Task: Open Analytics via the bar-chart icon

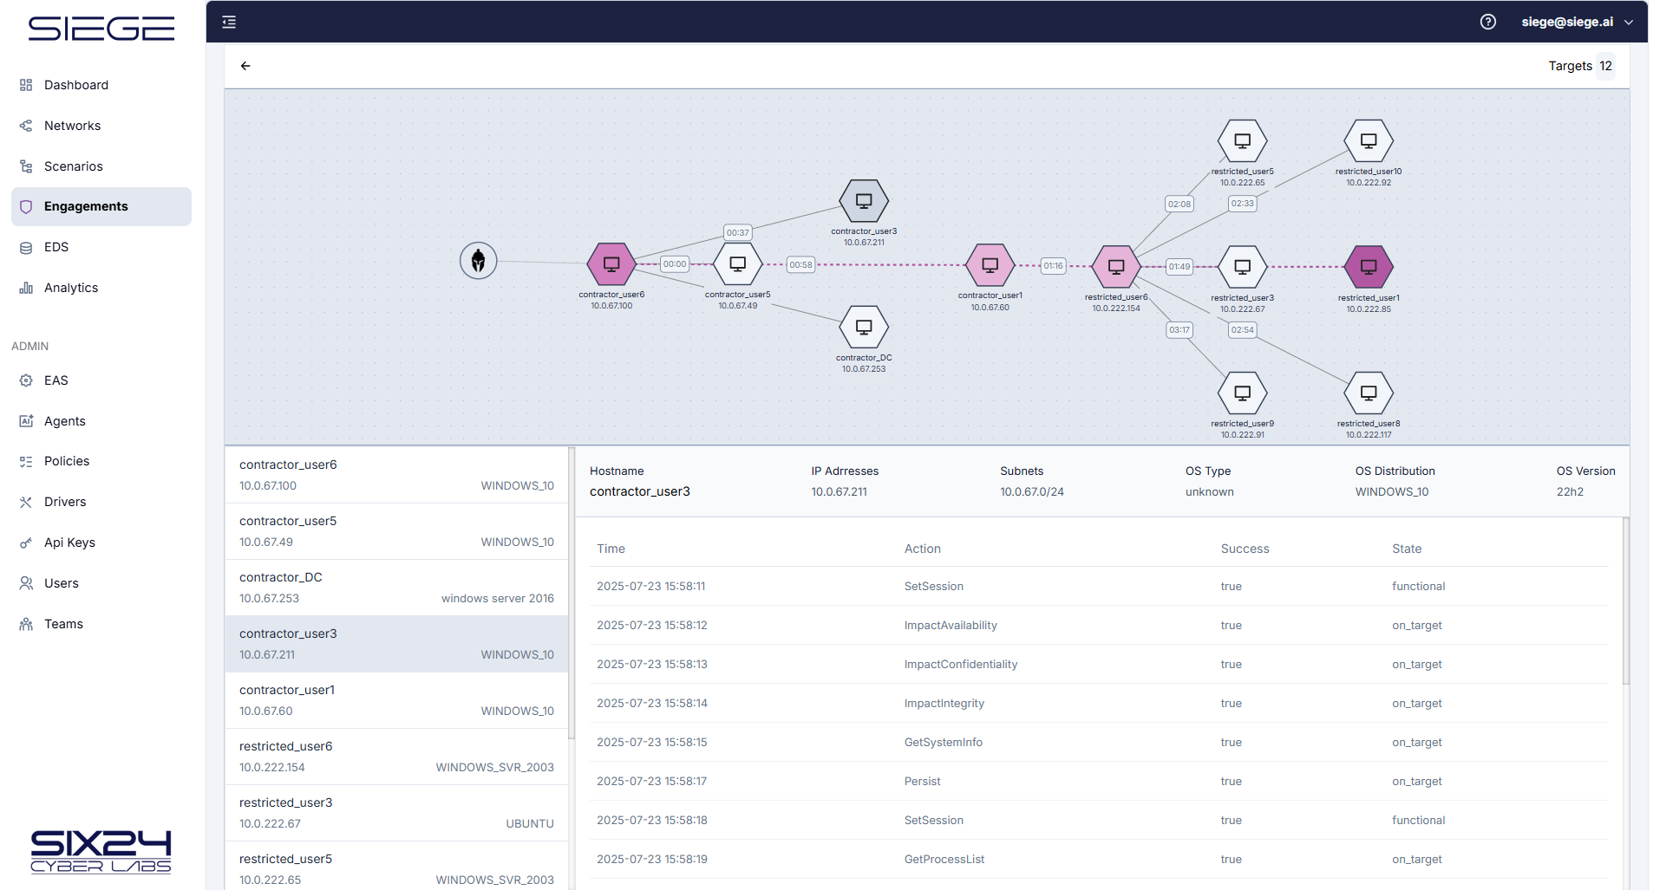Action: pos(25,287)
